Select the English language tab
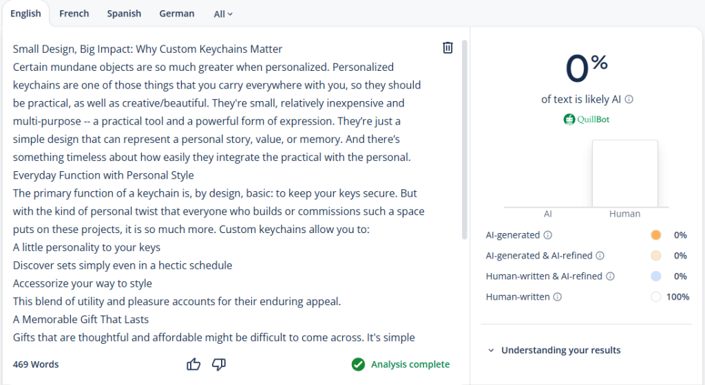This screenshot has width=705, height=385. (x=25, y=14)
